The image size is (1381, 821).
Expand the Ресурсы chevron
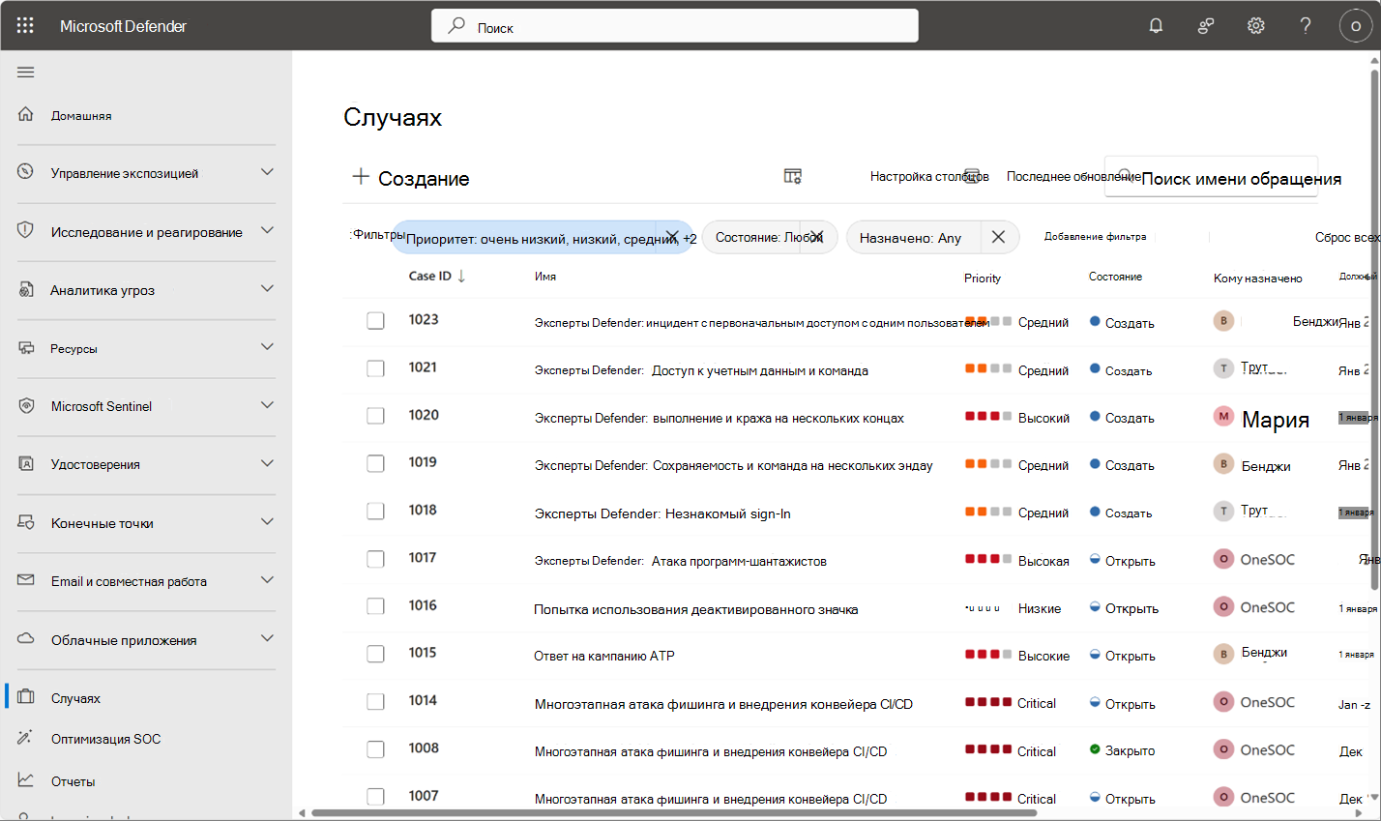point(267,347)
